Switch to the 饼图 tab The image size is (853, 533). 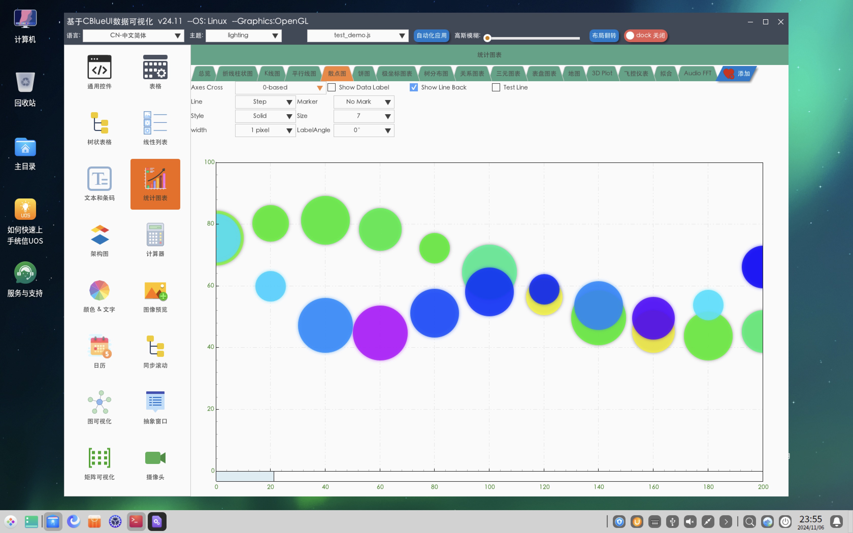[x=364, y=74]
